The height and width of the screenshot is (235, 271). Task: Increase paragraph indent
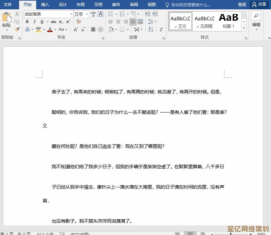click(155, 14)
